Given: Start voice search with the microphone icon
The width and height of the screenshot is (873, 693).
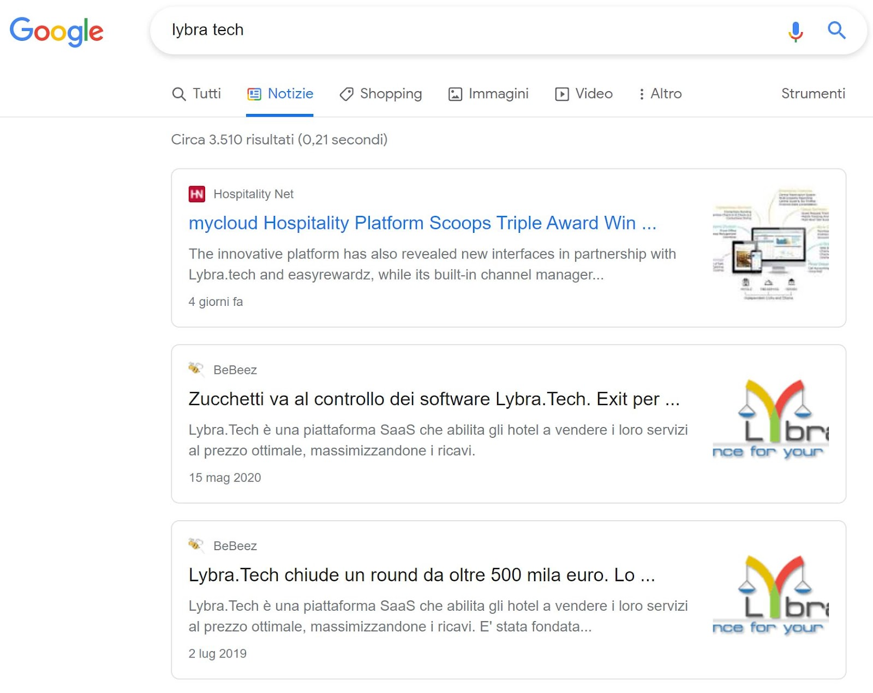Looking at the screenshot, I should tap(796, 31).
